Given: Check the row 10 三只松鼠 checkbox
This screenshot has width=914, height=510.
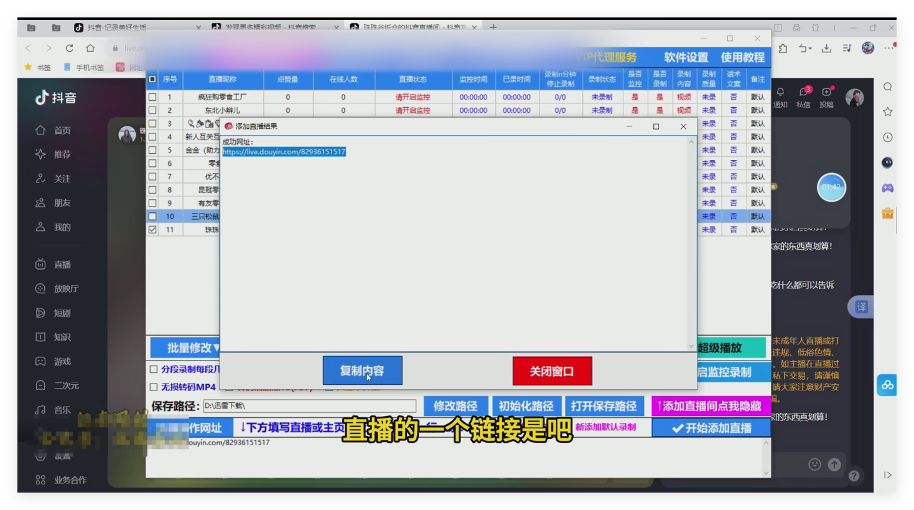Looking at the screenshot, I should pos(152,216).
